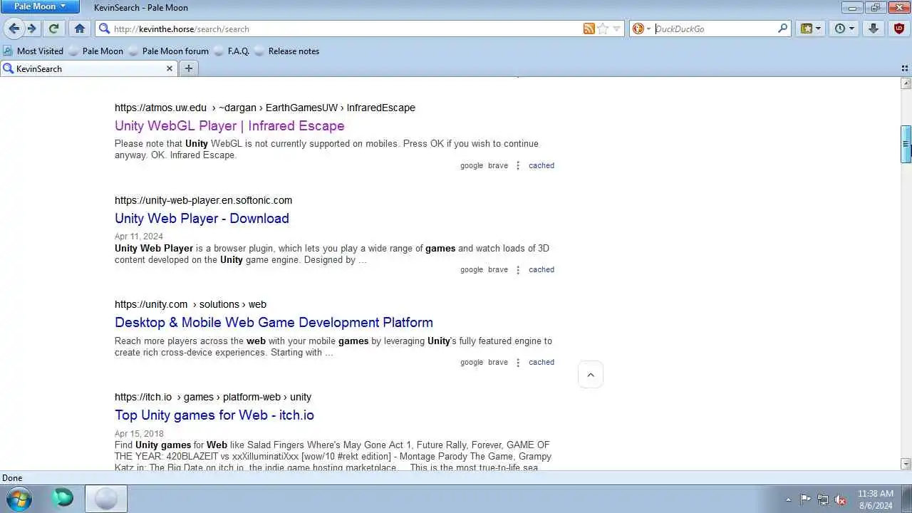Open Action Center flag tray icon
Image resolution: width=912 pixels, height=513 pixels.
click(x=805, y=499)
